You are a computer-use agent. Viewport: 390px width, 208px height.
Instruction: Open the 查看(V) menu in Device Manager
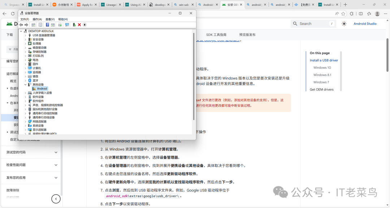[49, 19]
